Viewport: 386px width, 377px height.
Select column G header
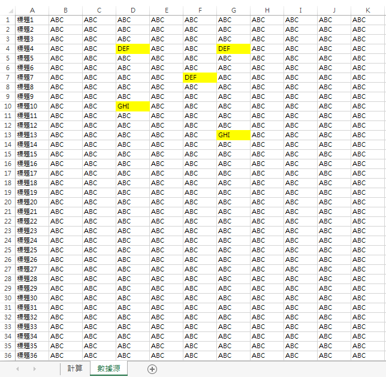(233, 10)
